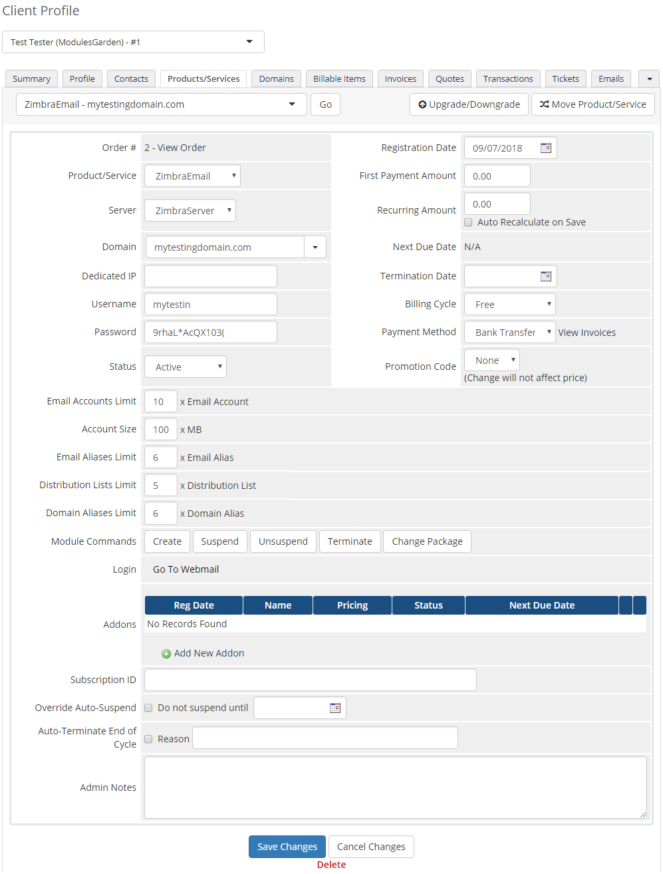This screenshot has height=874, width=663.
Task: Click the First Payment Amount field
Action: click(497, 176)
